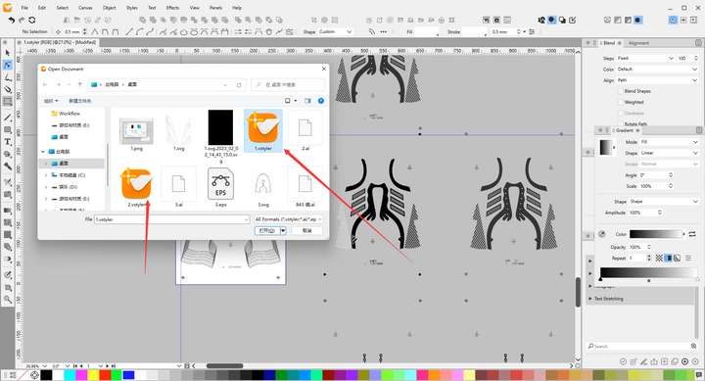705x381 pixels.
Task: Expand the blend Steps dropdown showing Fixed
Action: click(645, 59)
